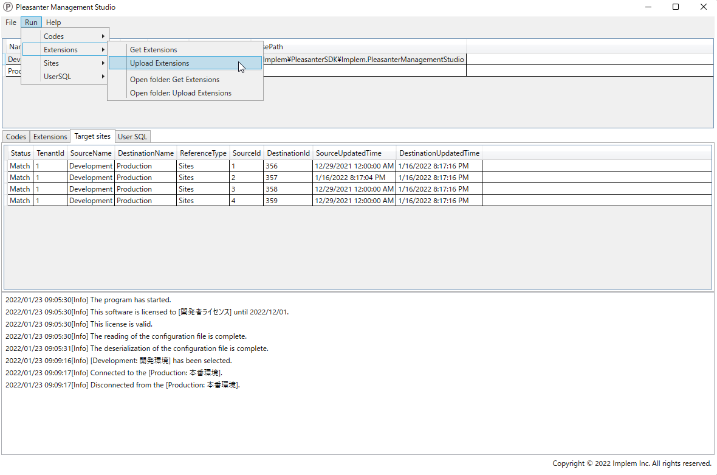This screenshot has width=717, height=475.
Task: Click the Match status of SourceId 3 row
Action: 20,189
